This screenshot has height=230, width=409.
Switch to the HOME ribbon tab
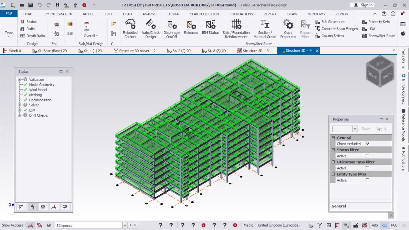pos(28,14)
